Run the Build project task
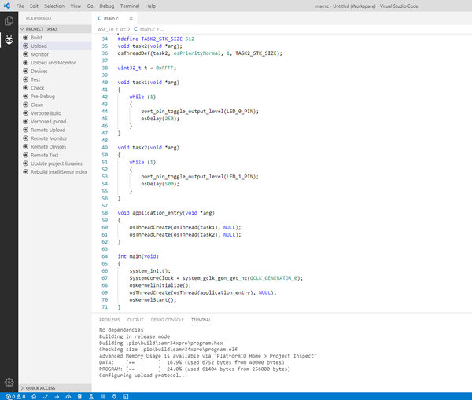472x400 pixels. coord(55,37)
